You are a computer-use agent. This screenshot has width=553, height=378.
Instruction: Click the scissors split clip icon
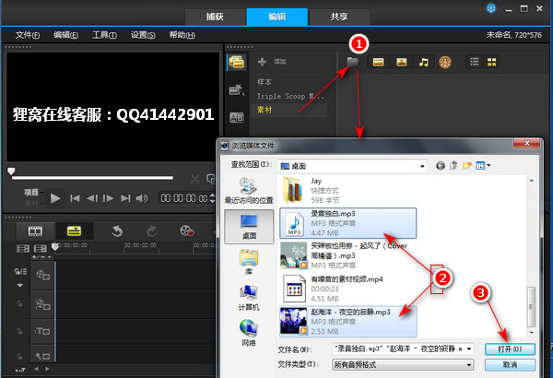(195, 179)
